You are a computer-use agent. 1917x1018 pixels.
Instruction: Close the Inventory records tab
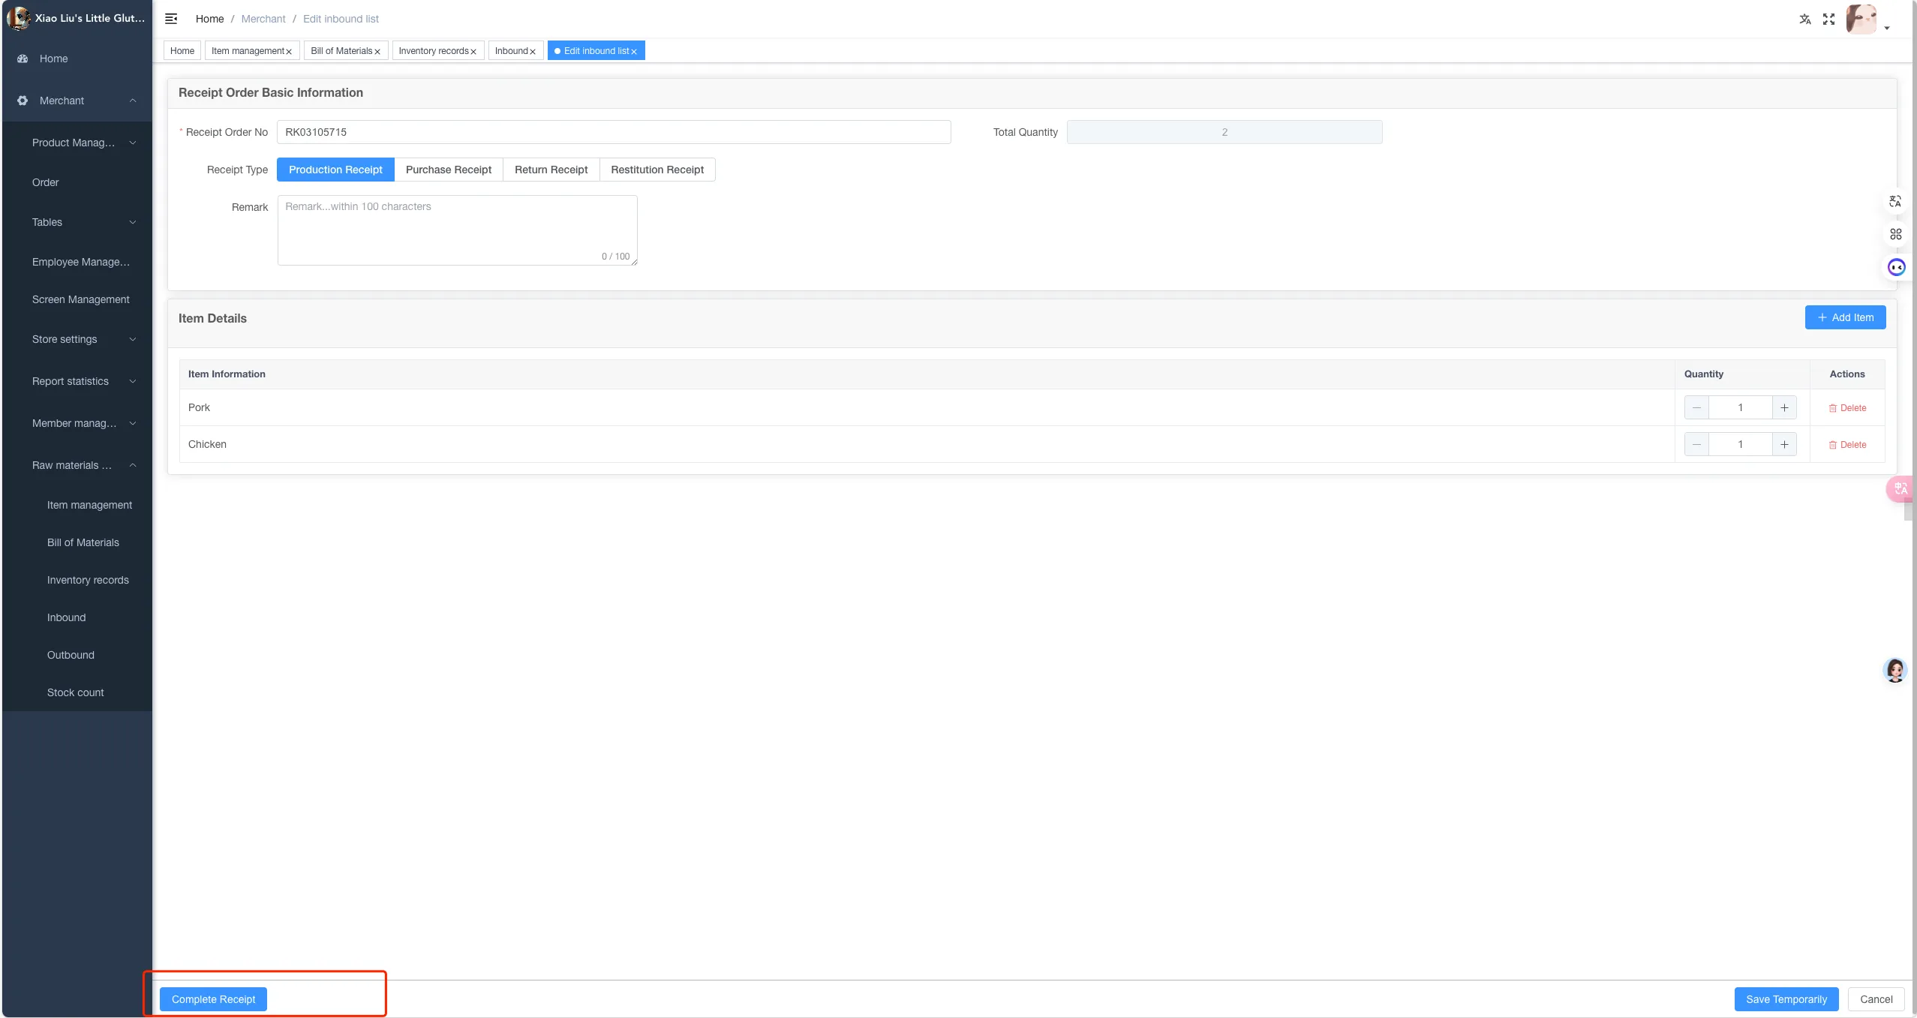click(473, 52)
